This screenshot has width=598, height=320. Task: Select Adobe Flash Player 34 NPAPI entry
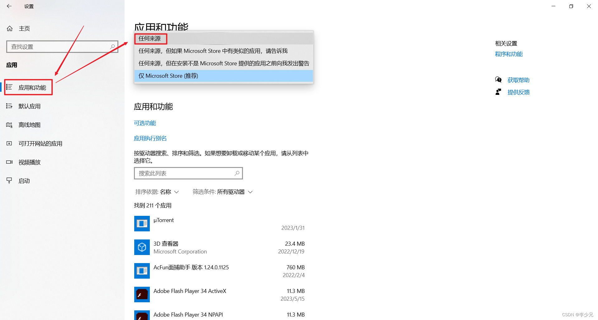click(188, 315)
